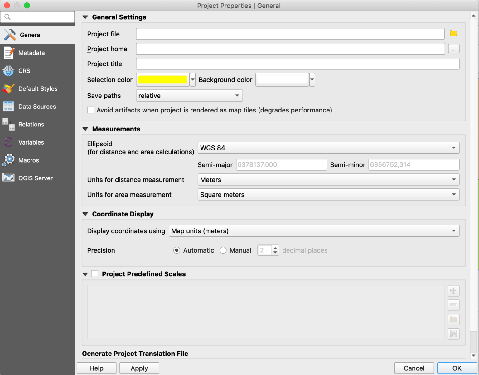Open the Background color dropdown arrow
Viewport: 479px width, 375px height.
click(x=312, y=79)
